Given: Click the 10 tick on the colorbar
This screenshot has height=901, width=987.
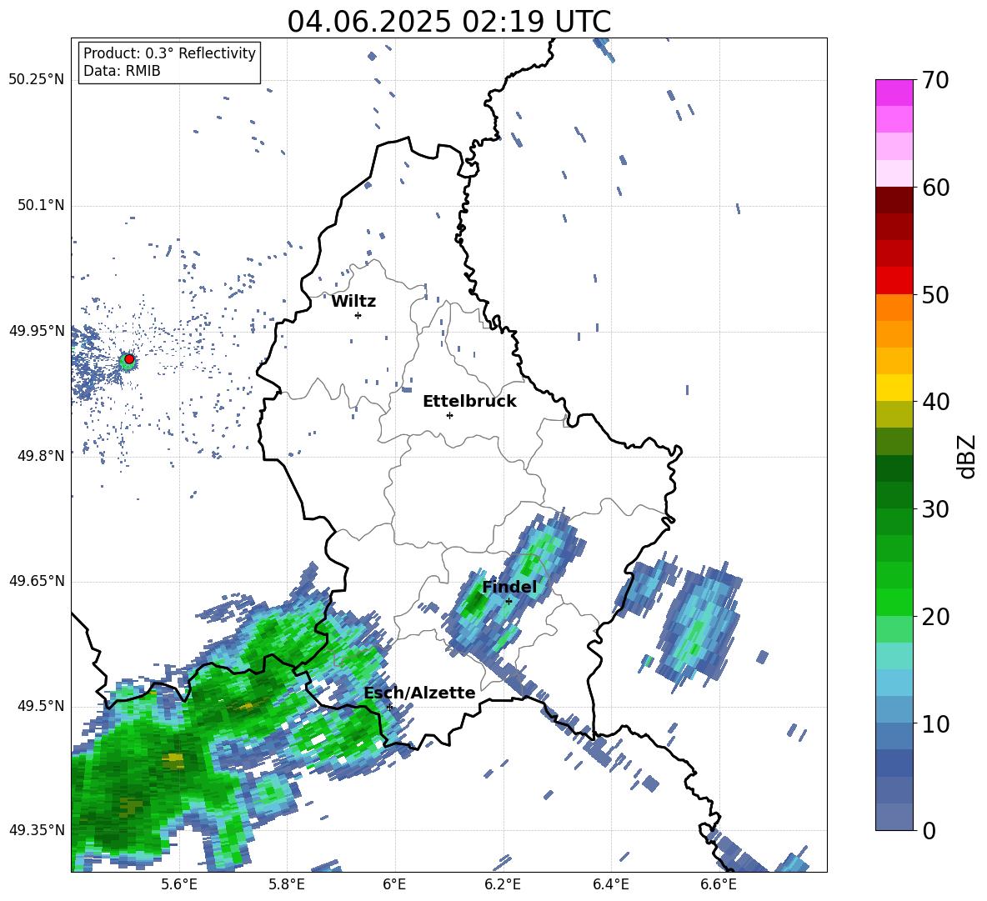Looking at the screenshot, I should coord(934,723).
